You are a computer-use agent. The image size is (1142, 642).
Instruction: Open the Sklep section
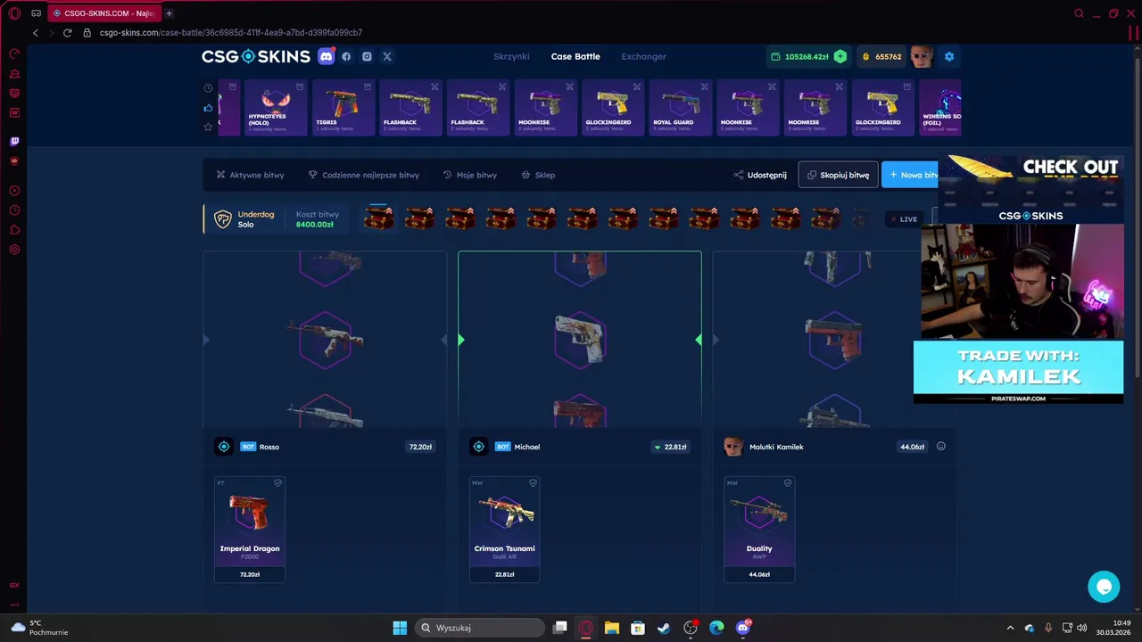[538, 175]
